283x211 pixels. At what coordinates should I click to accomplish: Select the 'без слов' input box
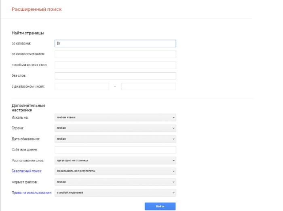[x=115, y=76]
